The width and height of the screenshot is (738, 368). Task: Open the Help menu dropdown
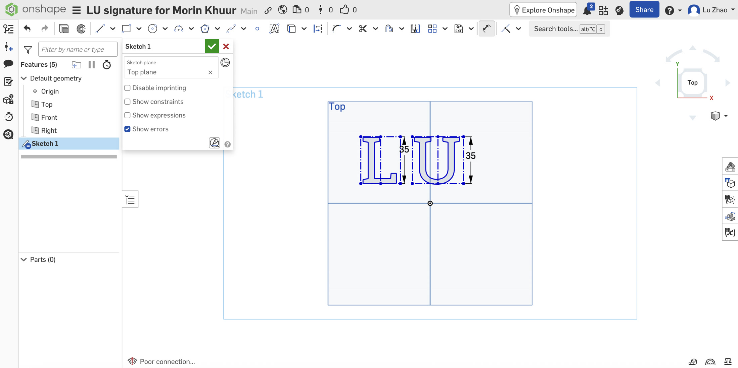(x=673, y=10)
